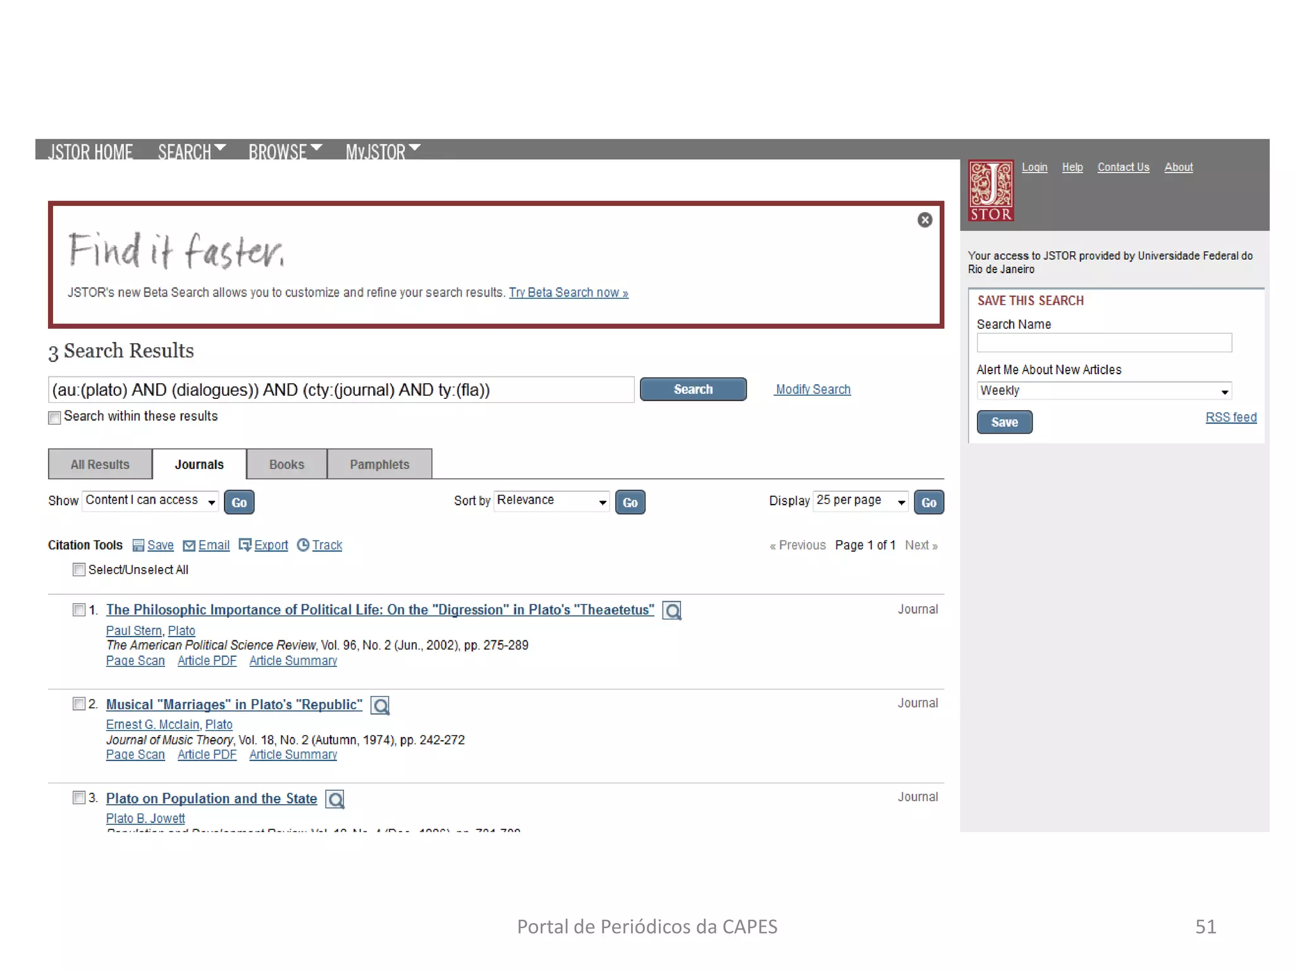
Task: Click the JSTOR logo icon
Action: point(991,190)
